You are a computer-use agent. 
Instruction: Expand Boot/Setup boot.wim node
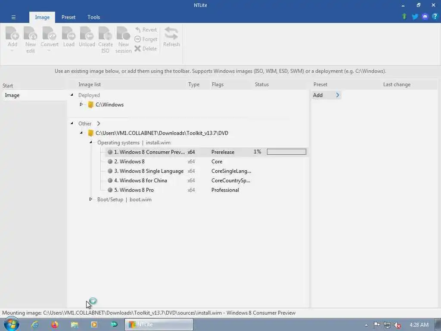[90, 199]
